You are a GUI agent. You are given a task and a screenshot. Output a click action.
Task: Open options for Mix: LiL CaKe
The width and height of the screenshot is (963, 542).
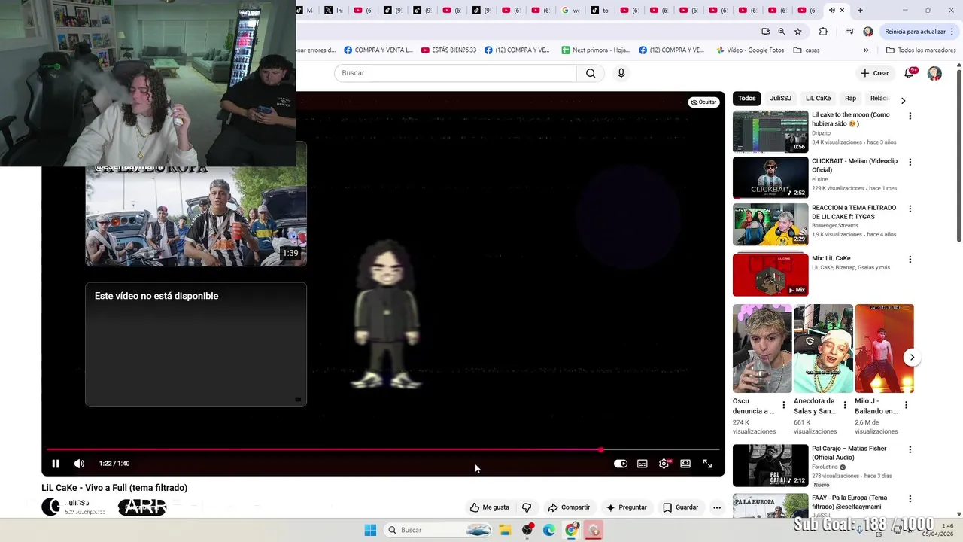pos(910,259)
